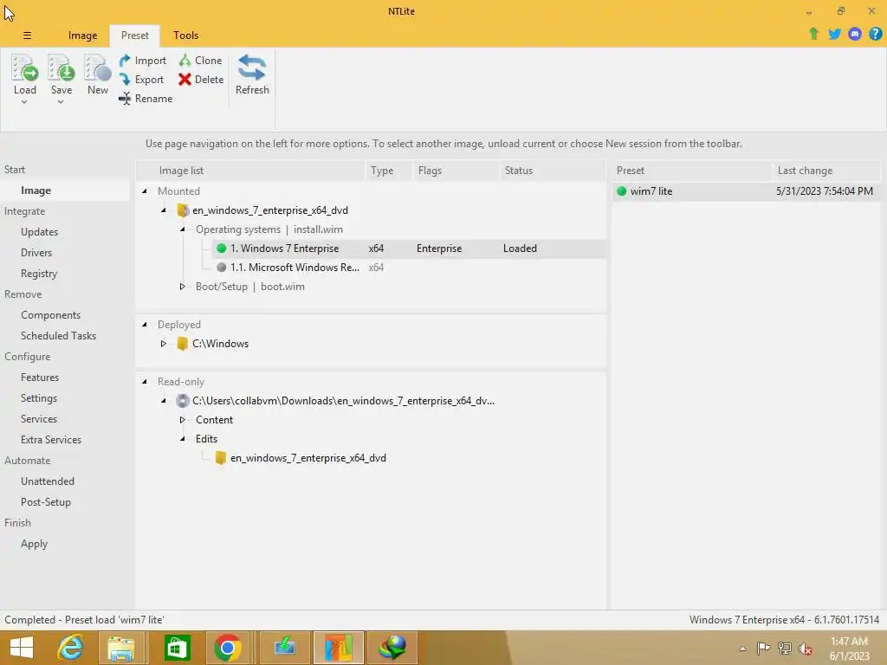Rename the selected preset
887x665 pixels.
146,99
